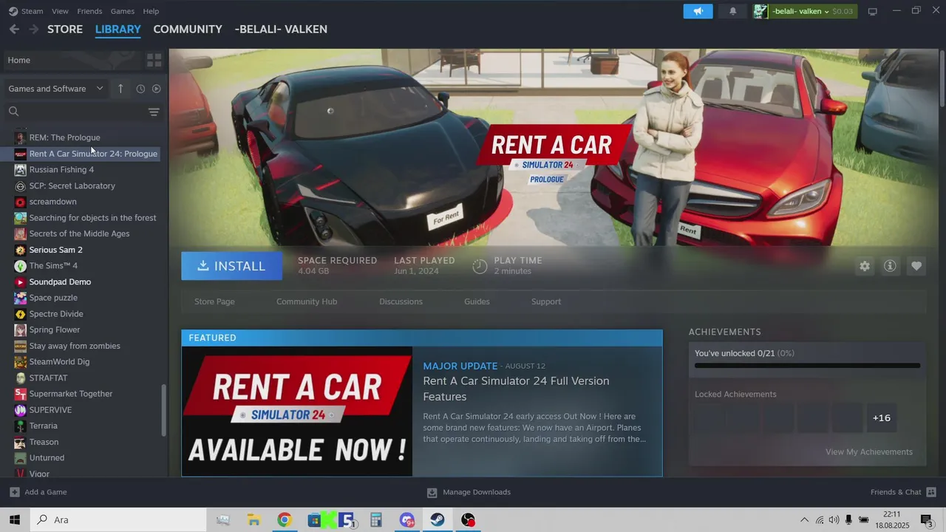Viewport: 946px width, 532px height.
Task: Open the View menu
Action: tap(60, 11)
